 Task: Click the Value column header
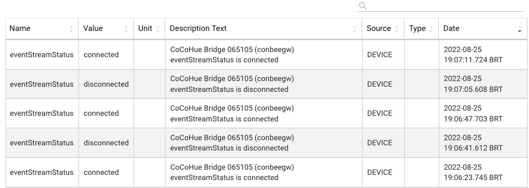point(93,29)
